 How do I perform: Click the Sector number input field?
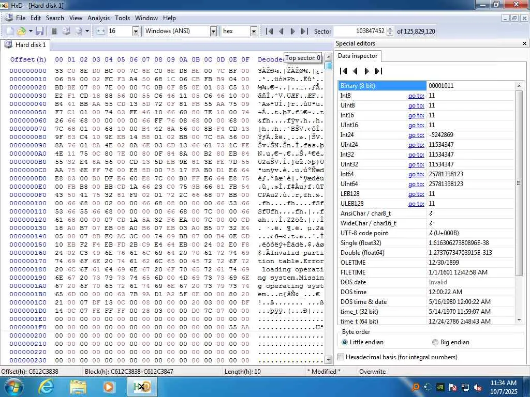pos(360,31)
